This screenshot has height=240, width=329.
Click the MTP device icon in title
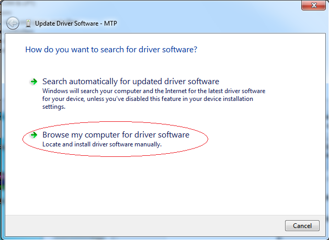click(x=28, y=24)
